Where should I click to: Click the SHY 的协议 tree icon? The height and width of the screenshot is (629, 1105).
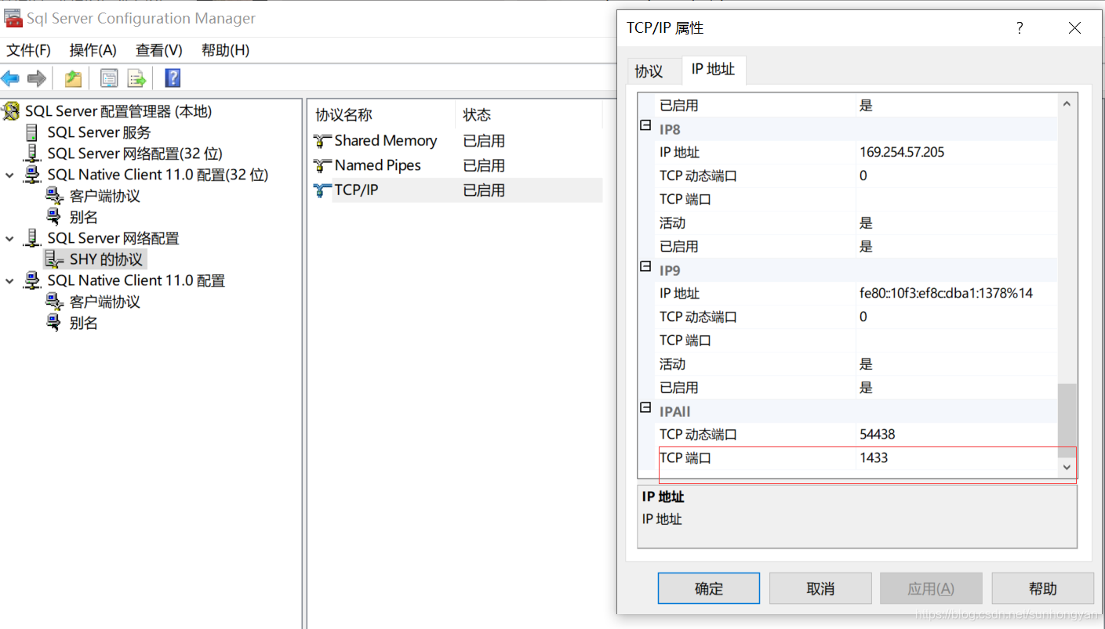[55, 259]
